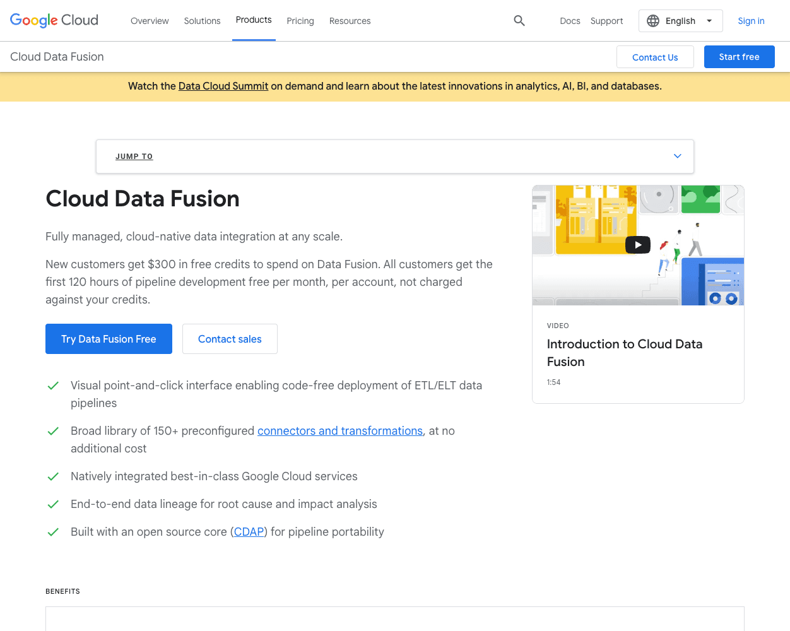Click Try Data Fusion Free button
The image size is (790, 631).
coord(109,339)
